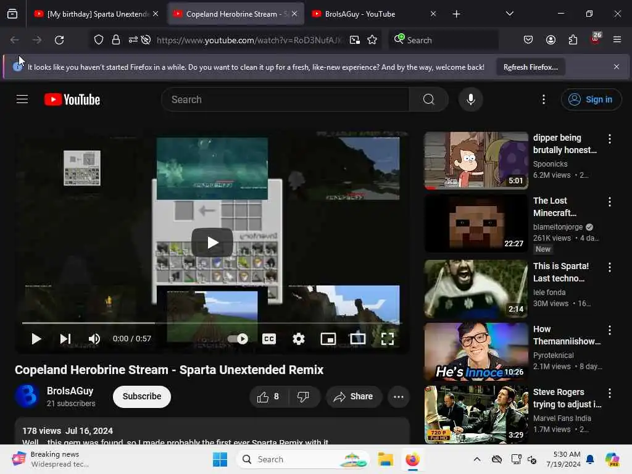
Task: Open options for 'How Themanniishow' video
Action: [x=609, y=330]
